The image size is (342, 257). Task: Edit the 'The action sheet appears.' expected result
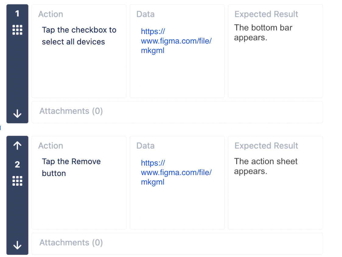266,166
